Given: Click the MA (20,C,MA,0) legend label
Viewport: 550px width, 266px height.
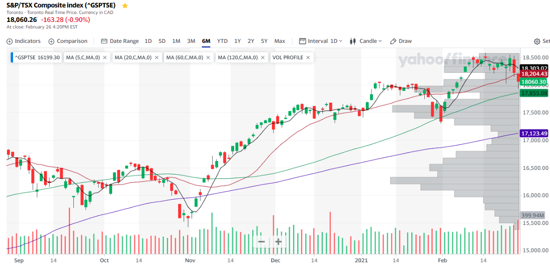Looking at the screenshot, I should pos(133,57).
